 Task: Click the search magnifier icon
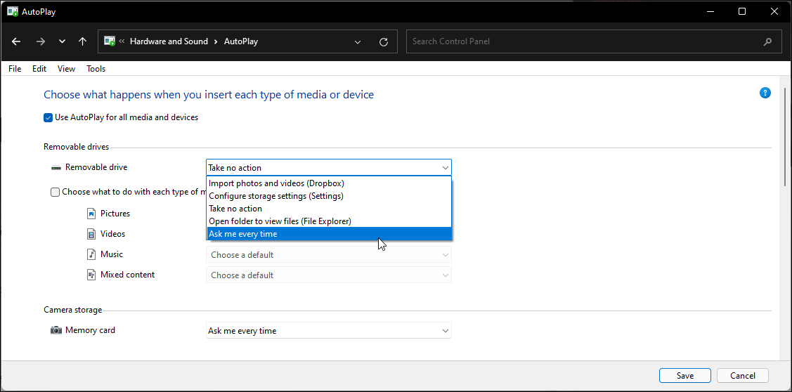click(x=767, y=41)
